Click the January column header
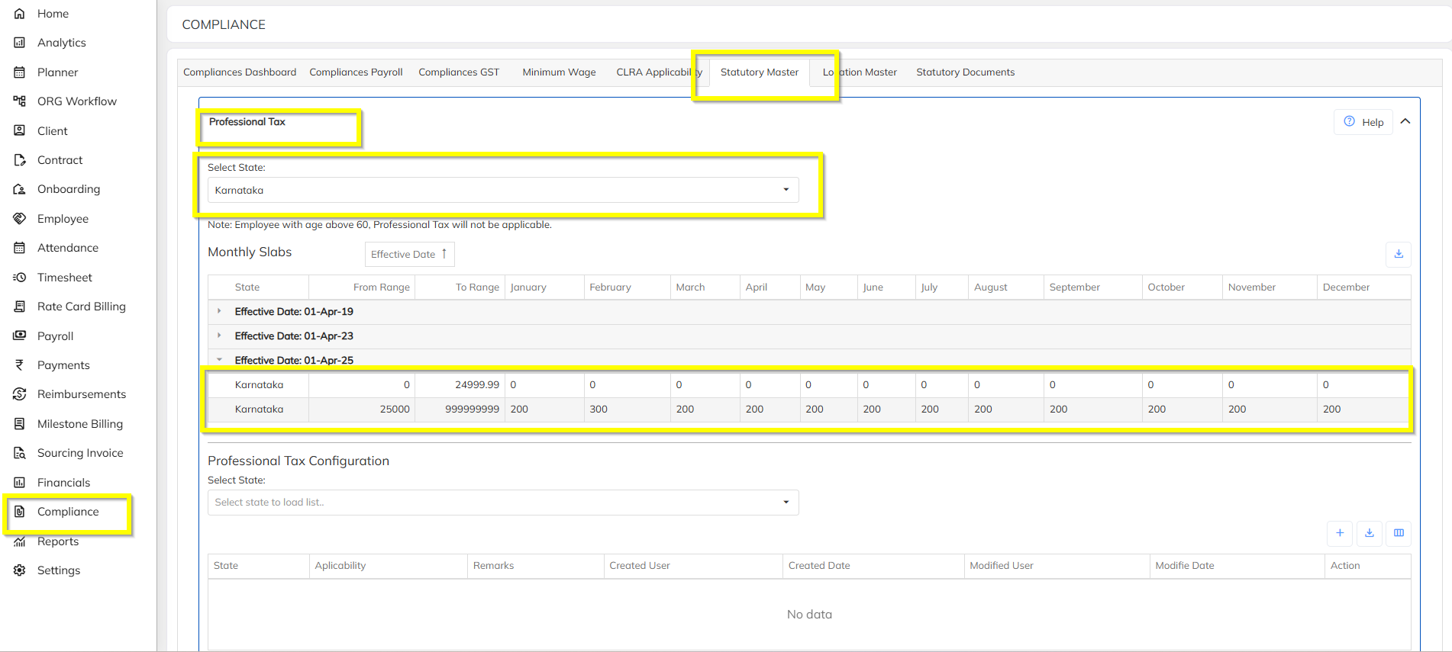The height and width of the screenshot is (652, 1452). point(544,287)
